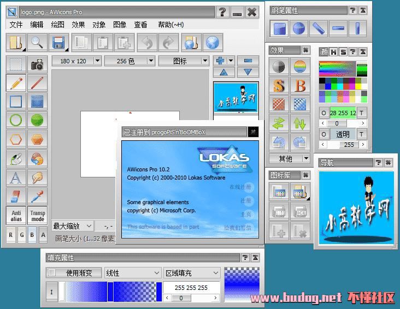Image resolution: width=400 pixels, height=309 pixels.
Task: Select the green hollow circle tool
Action: tap(16, 120)
